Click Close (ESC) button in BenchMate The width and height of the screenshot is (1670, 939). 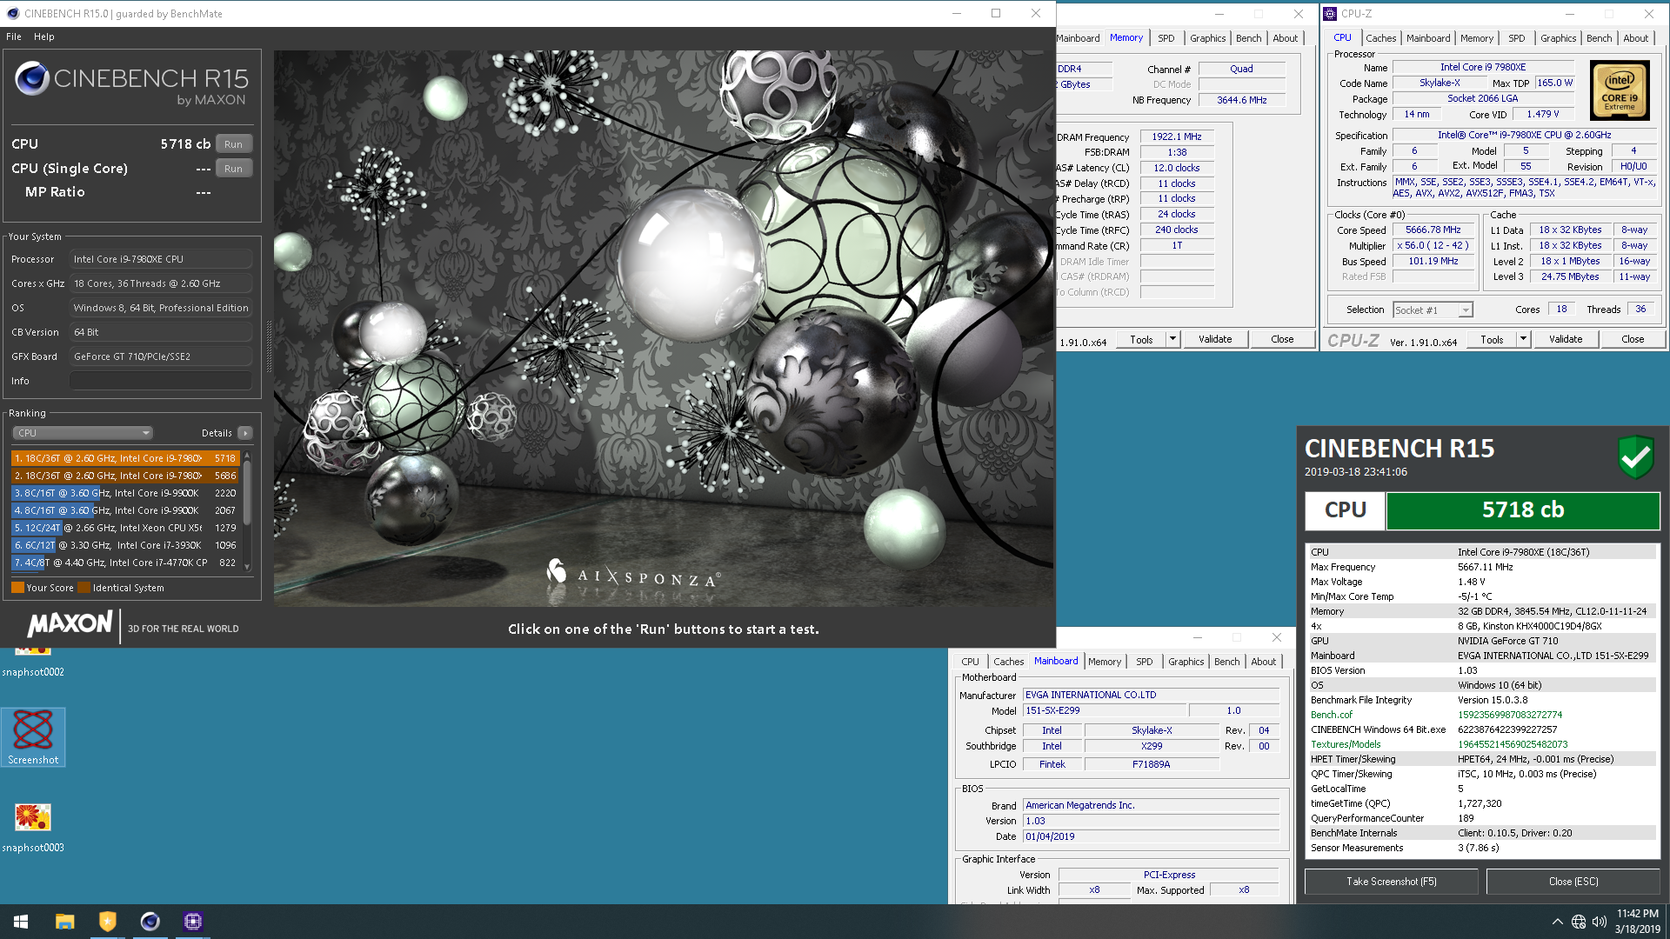(x=1573, y=882)
